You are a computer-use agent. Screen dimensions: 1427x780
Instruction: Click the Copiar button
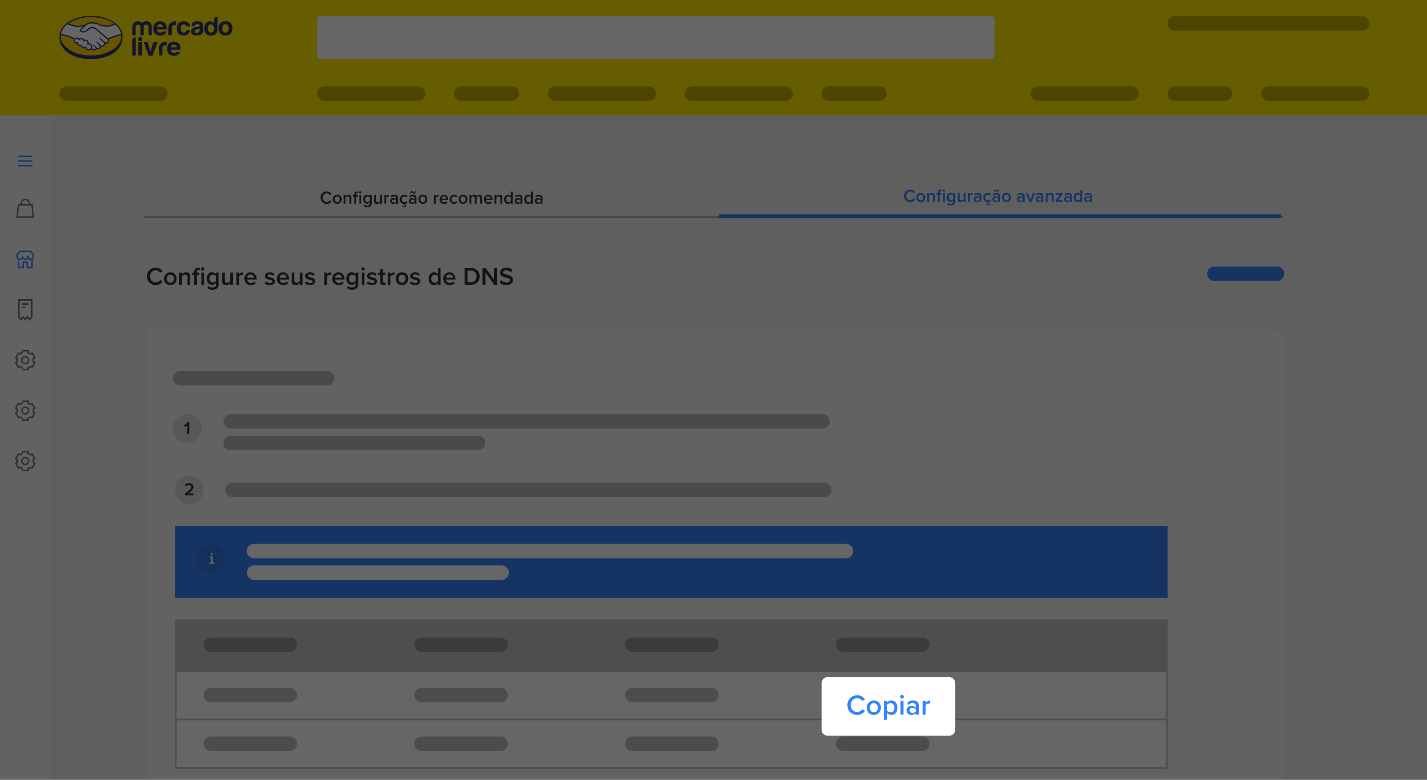pos(888,706)
